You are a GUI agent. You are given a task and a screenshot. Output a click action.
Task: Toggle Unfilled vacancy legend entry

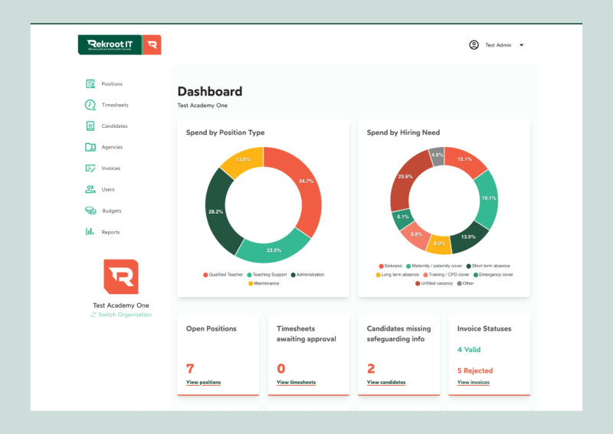click(x=434, y=283)
